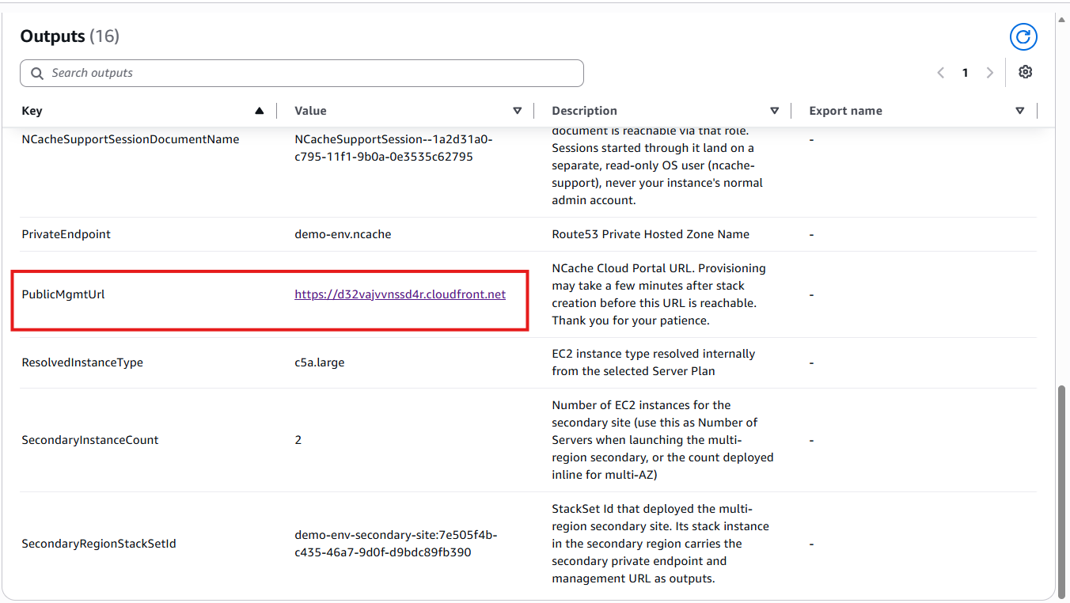Go to next page arrow
The width and height of the screenshot is (1070, 603).
coord(989,73)
